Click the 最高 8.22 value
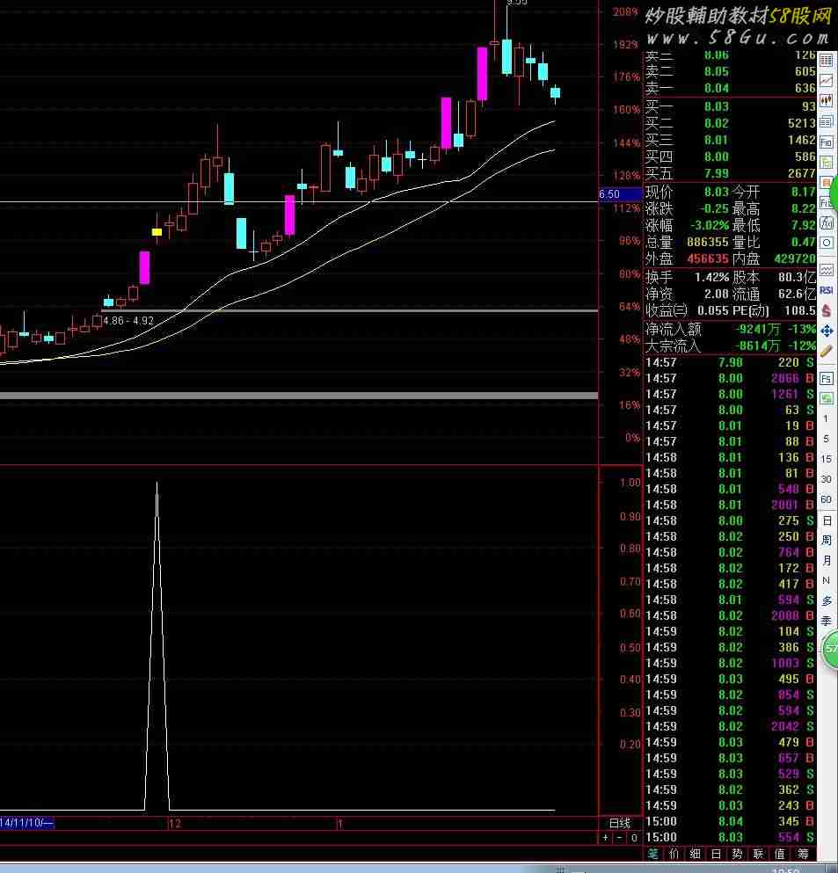This screenshot has height=873, width=838. [x=803, y=208]
